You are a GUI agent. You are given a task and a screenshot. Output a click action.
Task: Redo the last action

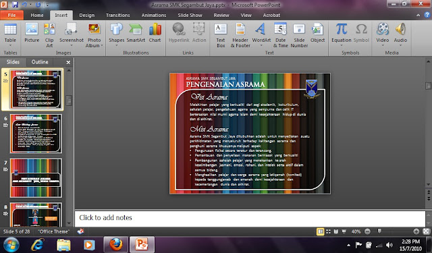(x=38, y=5)
